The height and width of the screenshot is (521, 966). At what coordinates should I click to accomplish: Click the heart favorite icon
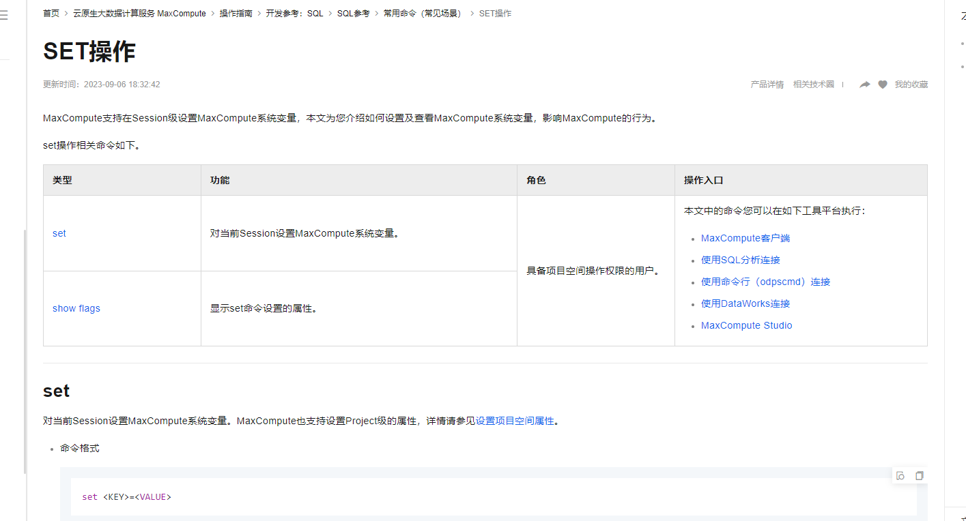[883, 85]
